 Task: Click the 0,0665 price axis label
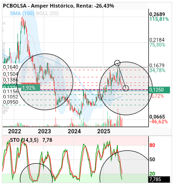[x=157, y=117]
